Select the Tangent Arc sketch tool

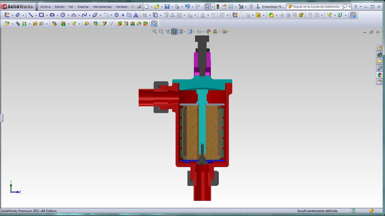coord(74,15)
